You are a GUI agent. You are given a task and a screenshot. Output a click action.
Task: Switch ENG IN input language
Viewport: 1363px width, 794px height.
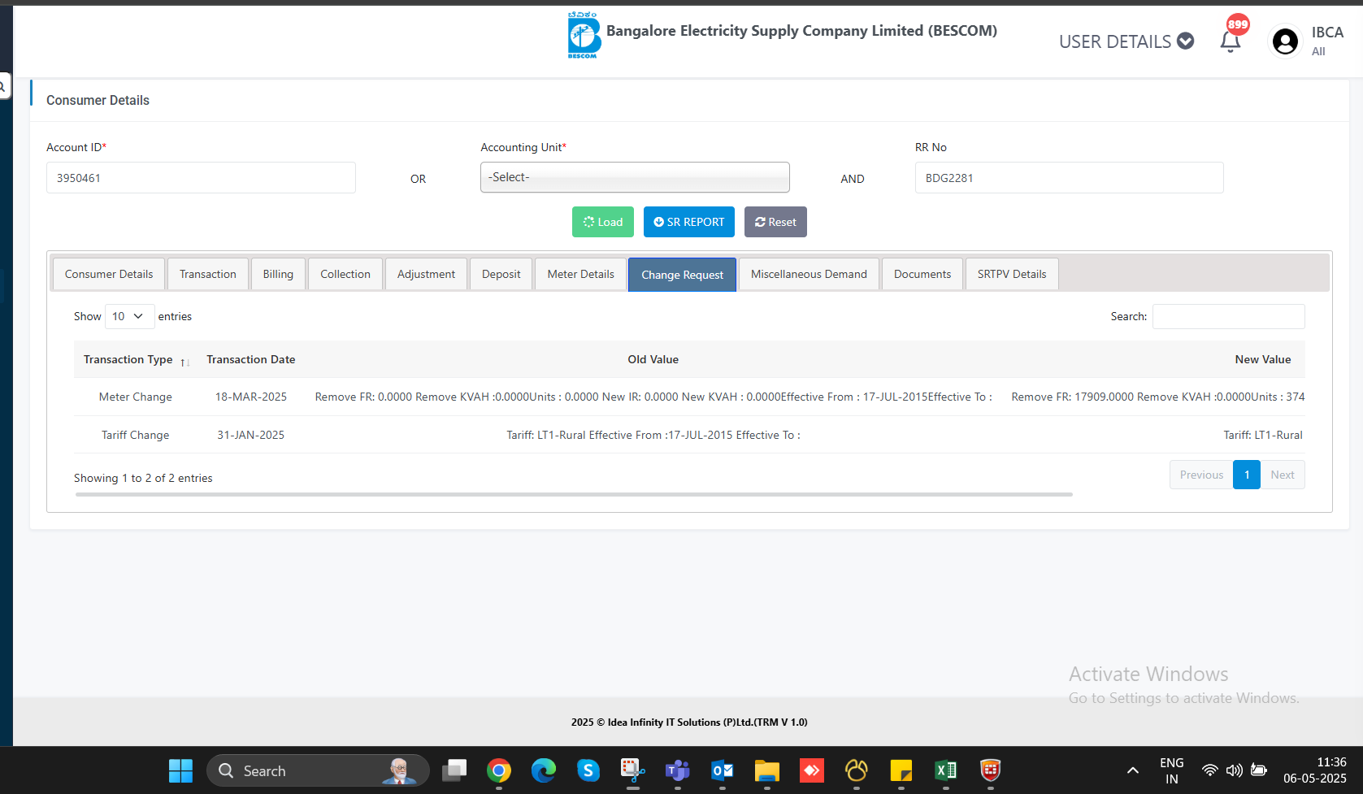(1172, 770)
